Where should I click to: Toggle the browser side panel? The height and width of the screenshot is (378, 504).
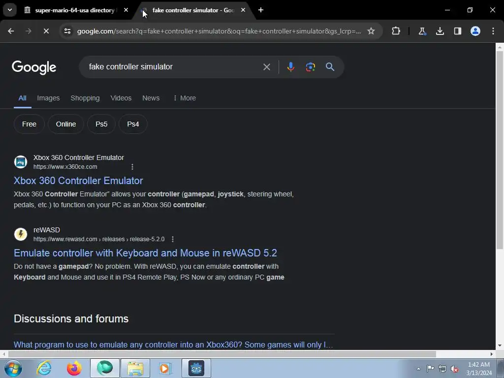point(457,31)
